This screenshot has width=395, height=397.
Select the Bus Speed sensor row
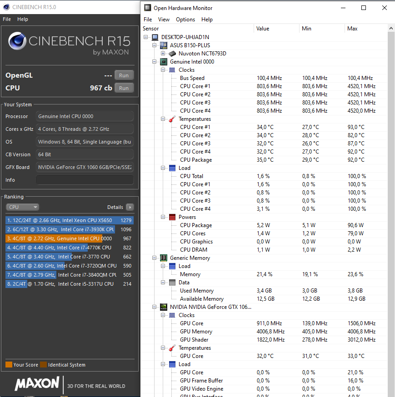pos(264,78)
